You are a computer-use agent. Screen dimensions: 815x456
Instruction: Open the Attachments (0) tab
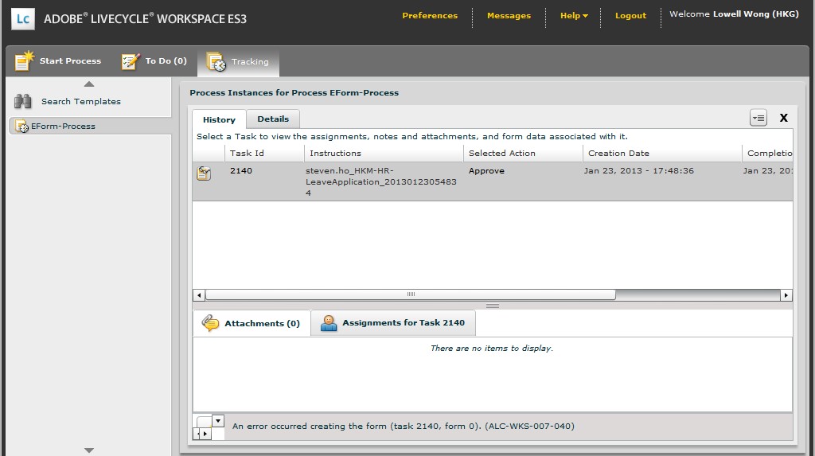point(252,323)
